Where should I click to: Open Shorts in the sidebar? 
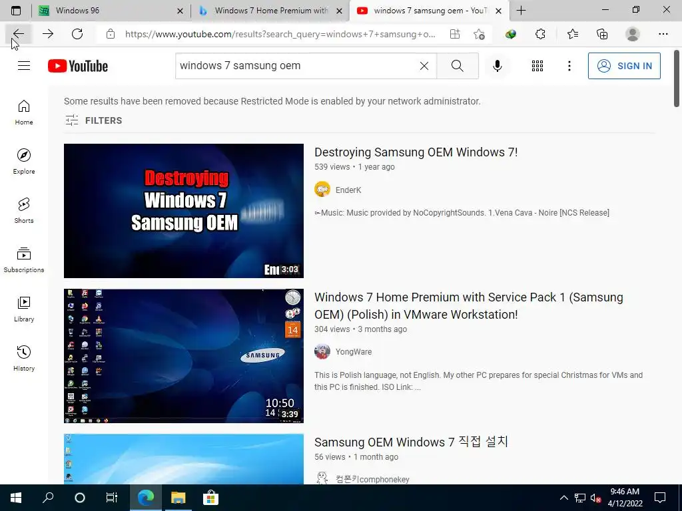point(24,210)
